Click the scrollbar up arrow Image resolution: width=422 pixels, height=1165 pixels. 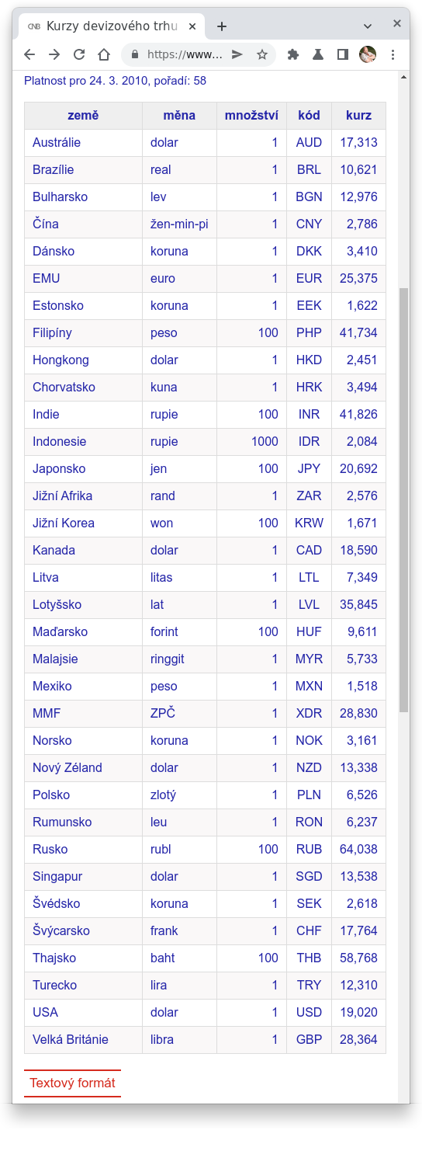tap(403, 77)
